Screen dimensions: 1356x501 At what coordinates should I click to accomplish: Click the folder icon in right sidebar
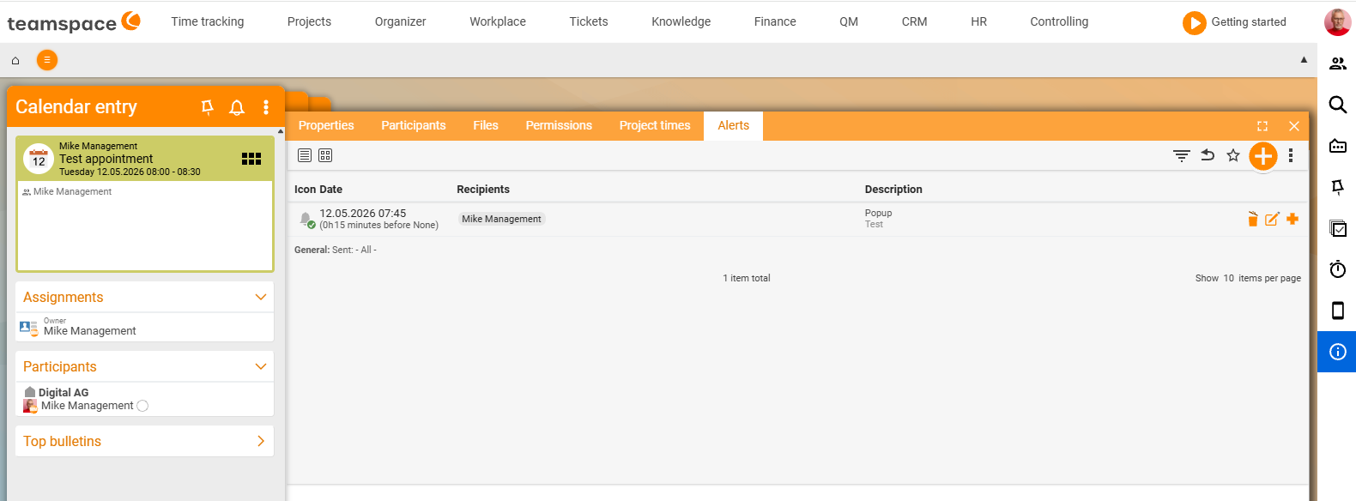click(1338, 146)
